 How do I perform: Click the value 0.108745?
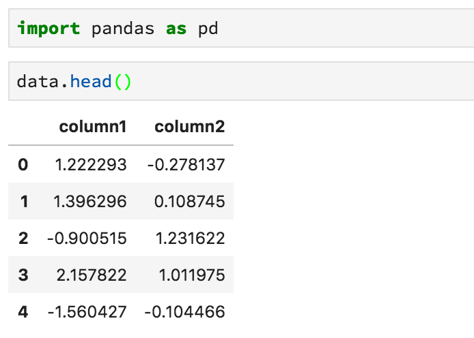point(190,202)
